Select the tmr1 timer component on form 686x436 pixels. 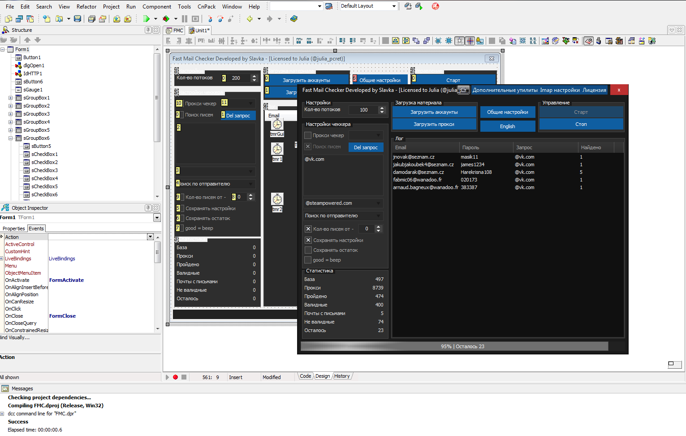(277, 149)
